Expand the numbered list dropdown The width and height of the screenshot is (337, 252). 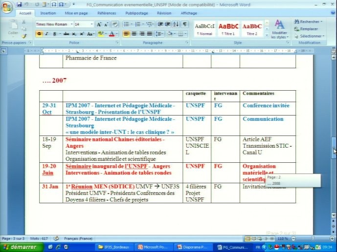pyautogui.click(x=143, y=24)
